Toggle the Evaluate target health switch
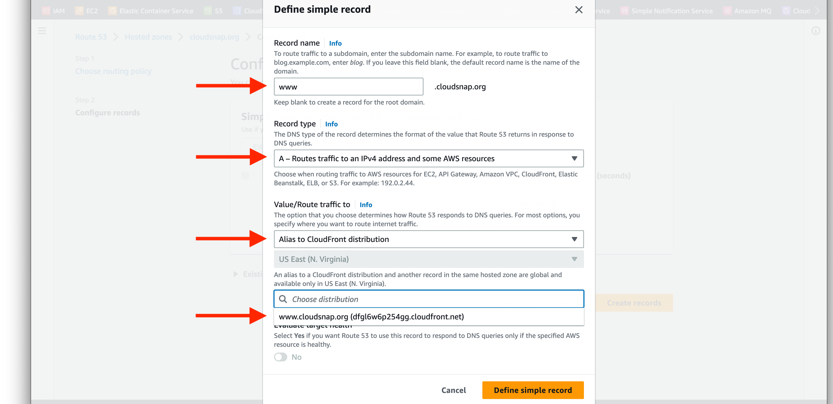833x404 pixels. pos(280,357)
